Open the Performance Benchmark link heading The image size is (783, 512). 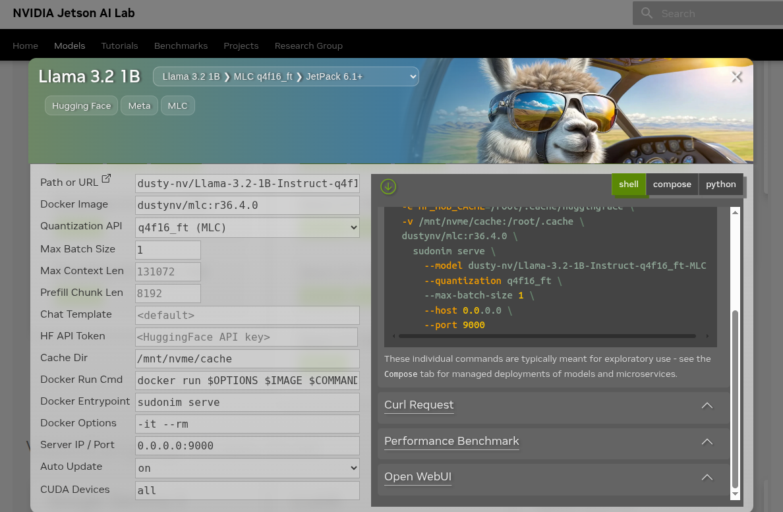(x=451, y=441)
